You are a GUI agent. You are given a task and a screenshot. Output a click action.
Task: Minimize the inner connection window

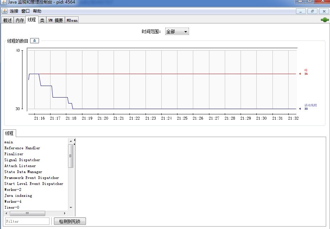(x=301, y=11)
